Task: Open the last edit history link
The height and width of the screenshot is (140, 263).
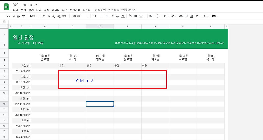Action: click(x=115, y=10)
